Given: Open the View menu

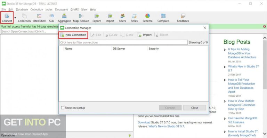Looking at the screenshot, I should [84, 9].
